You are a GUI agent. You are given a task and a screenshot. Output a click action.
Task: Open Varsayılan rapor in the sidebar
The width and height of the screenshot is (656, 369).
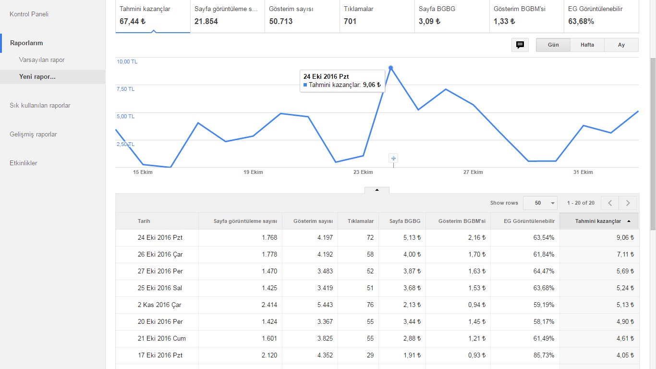[x=42, y=60]
